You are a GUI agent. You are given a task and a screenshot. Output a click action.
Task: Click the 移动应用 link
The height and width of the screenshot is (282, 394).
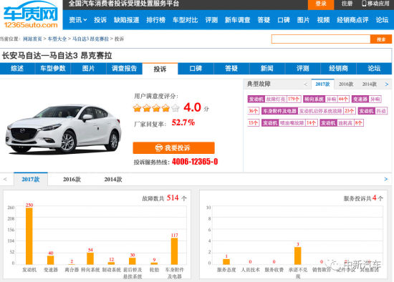point(378,4)
